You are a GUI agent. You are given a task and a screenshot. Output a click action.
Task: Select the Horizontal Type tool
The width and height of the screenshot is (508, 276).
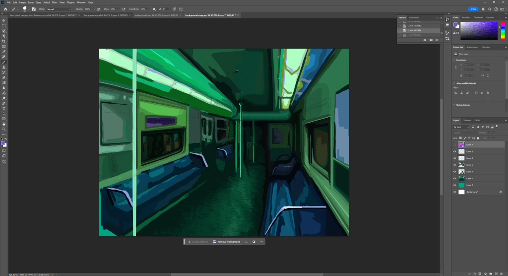pyautogui.click(x=4, y=108)
